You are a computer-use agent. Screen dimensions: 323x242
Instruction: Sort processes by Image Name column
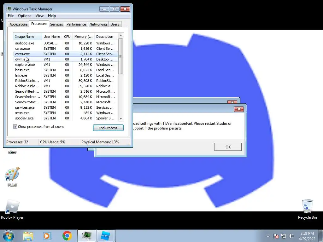point(28,37)
